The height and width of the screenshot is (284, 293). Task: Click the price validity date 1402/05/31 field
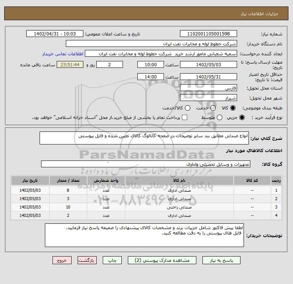209,77
